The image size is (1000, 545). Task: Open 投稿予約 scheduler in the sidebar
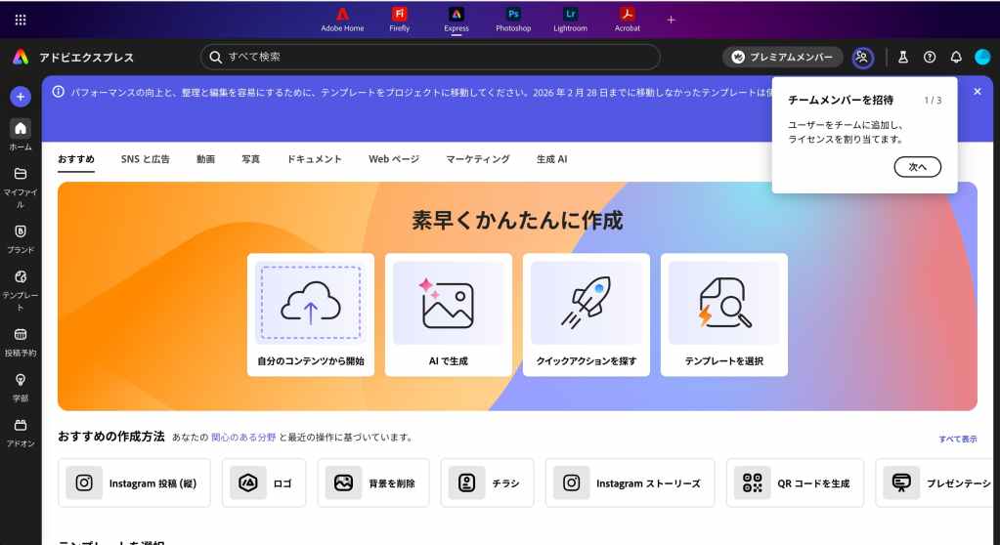click(20, 340)
